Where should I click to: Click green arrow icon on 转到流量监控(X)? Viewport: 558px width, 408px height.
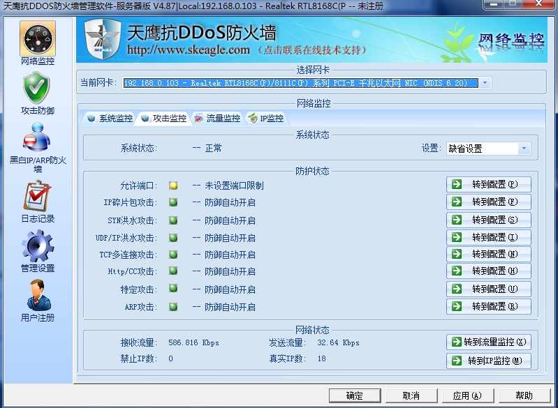click(x=457, y=342)
